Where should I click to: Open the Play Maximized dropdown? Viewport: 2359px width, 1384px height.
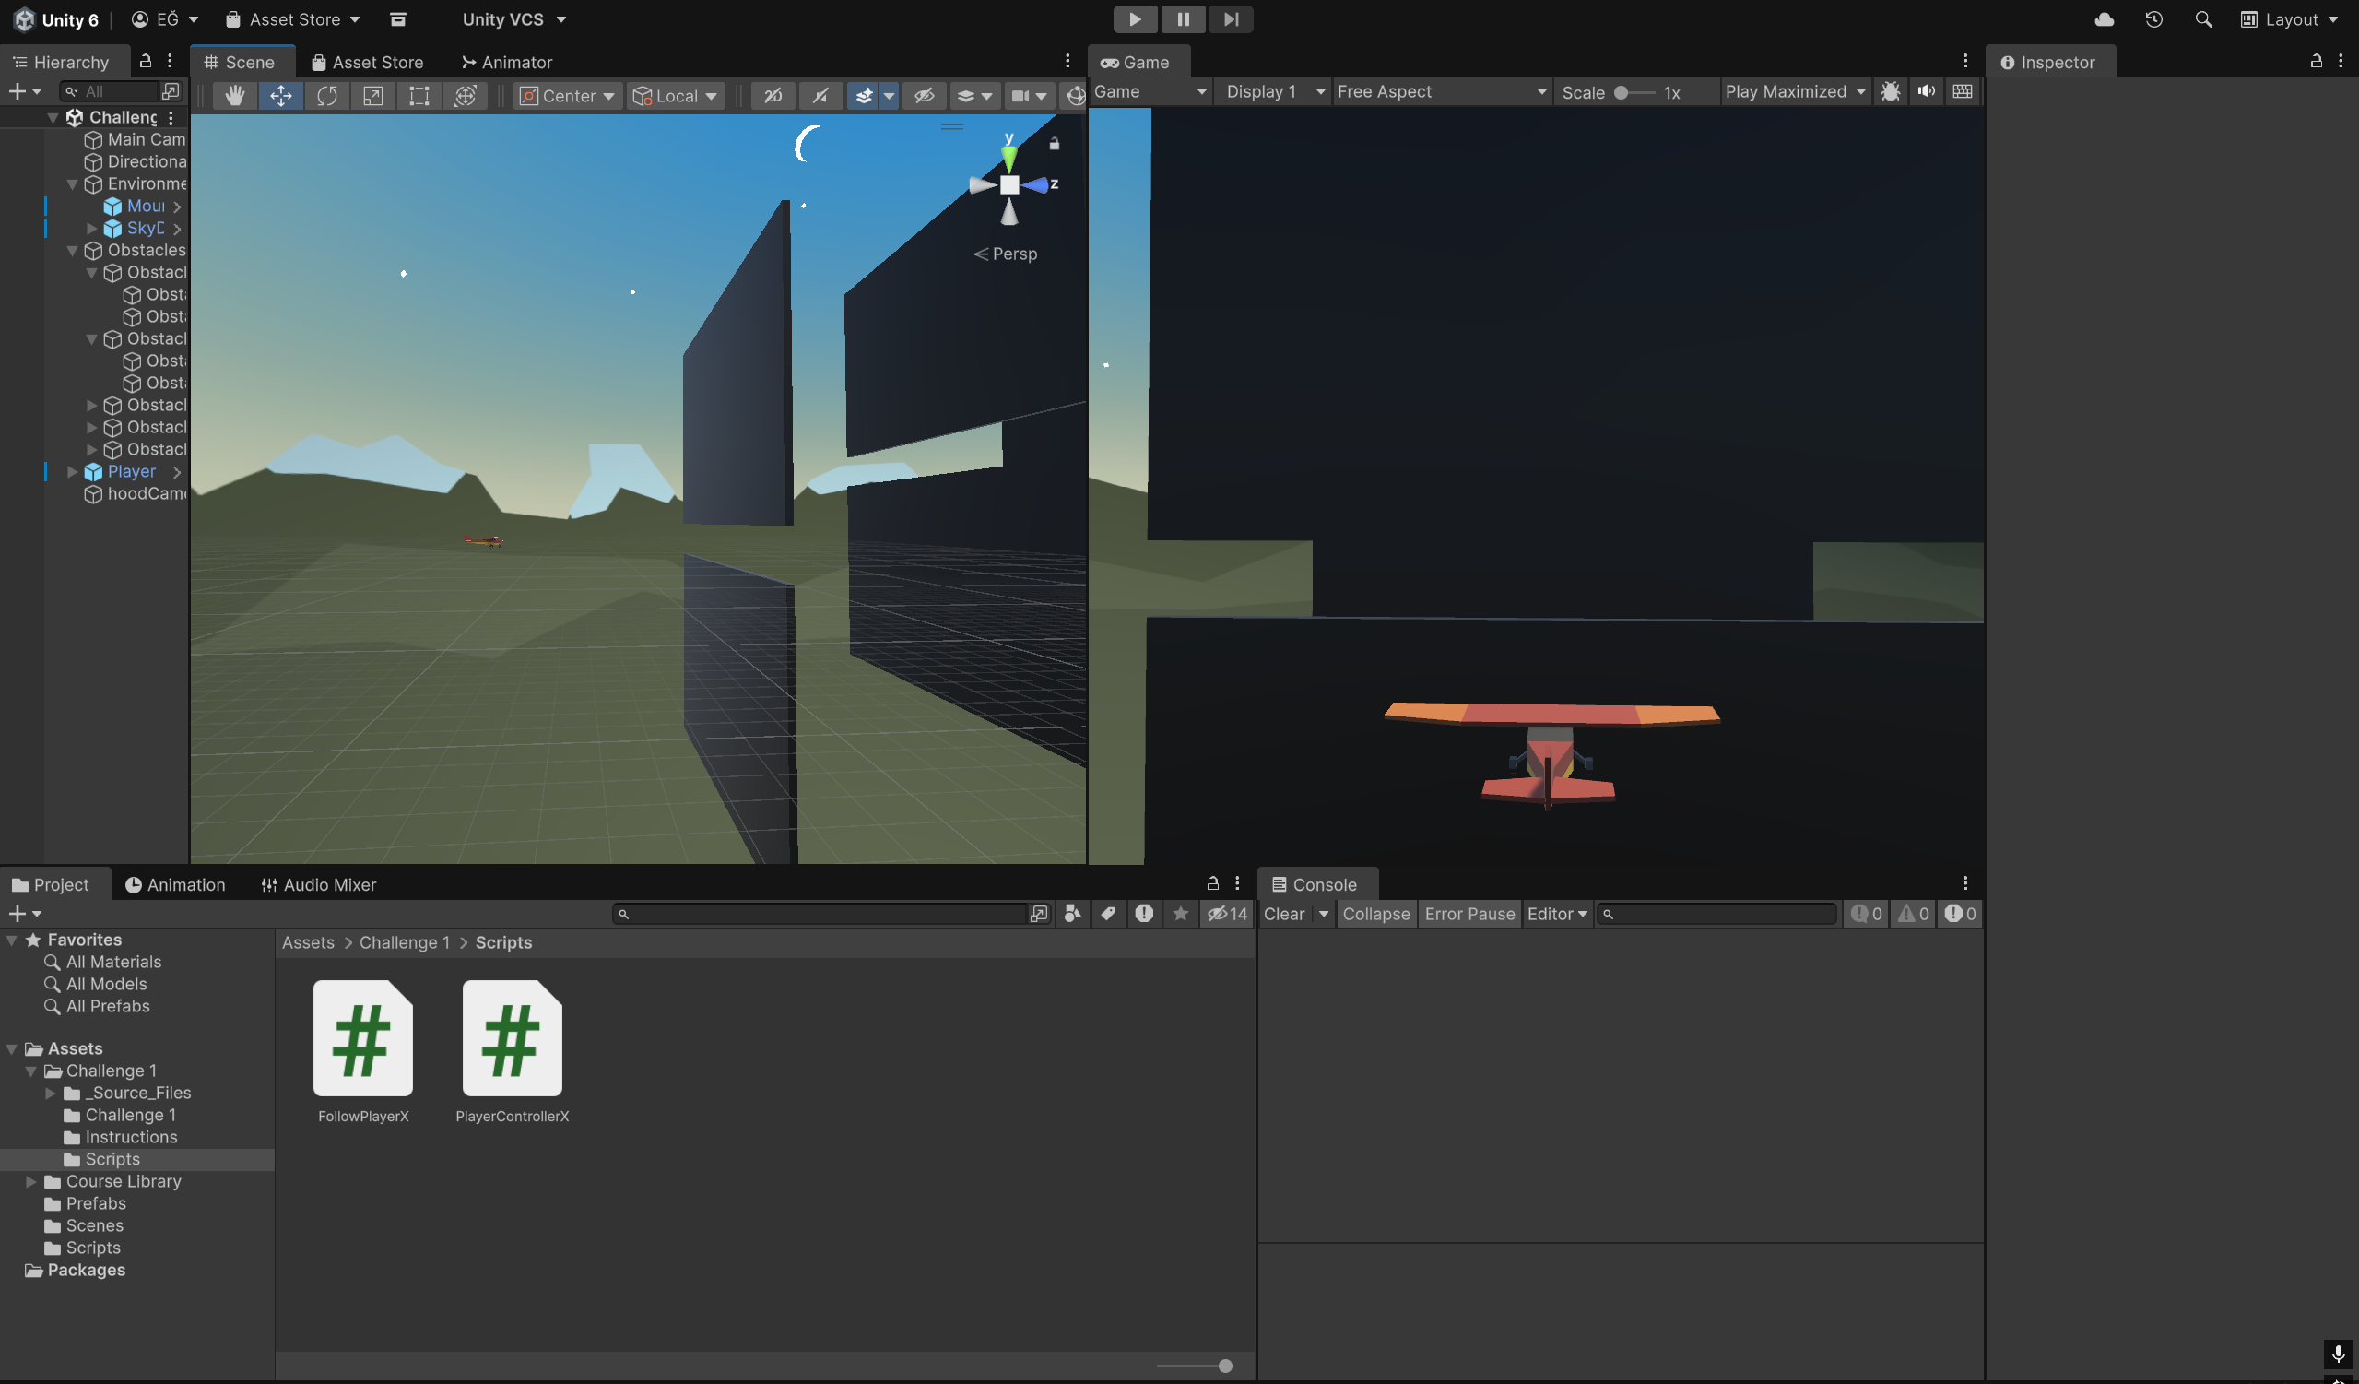(x=1795, y=92)
